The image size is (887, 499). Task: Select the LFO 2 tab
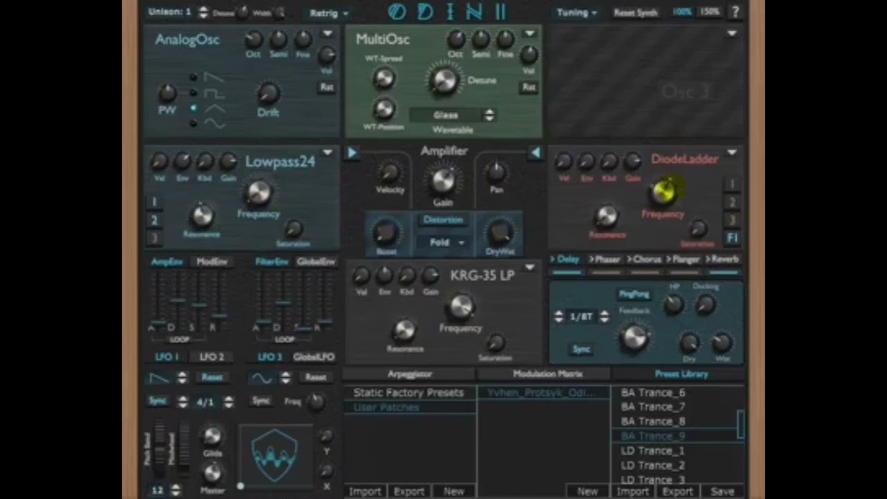click(212, 357)
